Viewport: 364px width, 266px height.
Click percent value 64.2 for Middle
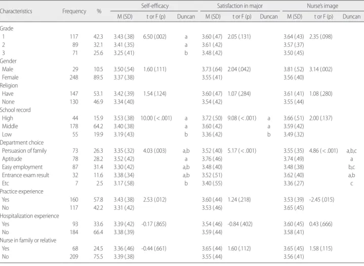98,126
